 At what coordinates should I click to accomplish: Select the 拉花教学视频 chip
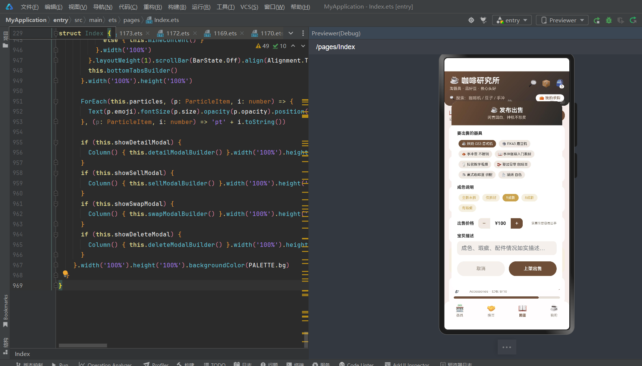[475, 164]
